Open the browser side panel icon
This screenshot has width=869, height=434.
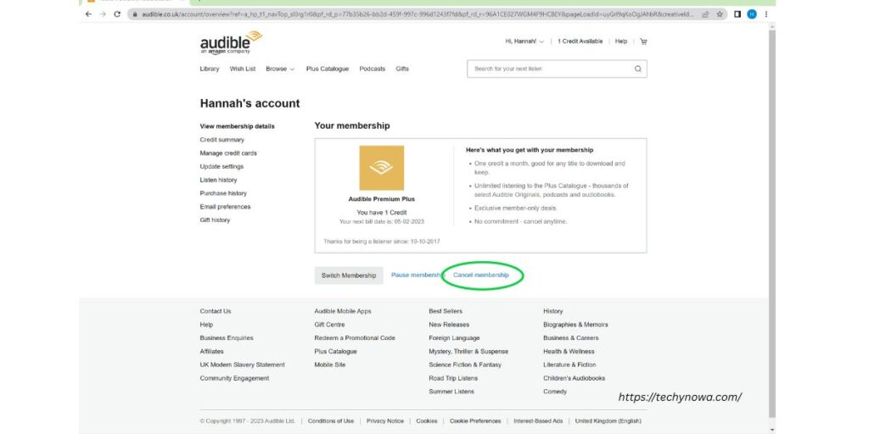(x=737, y=14)
